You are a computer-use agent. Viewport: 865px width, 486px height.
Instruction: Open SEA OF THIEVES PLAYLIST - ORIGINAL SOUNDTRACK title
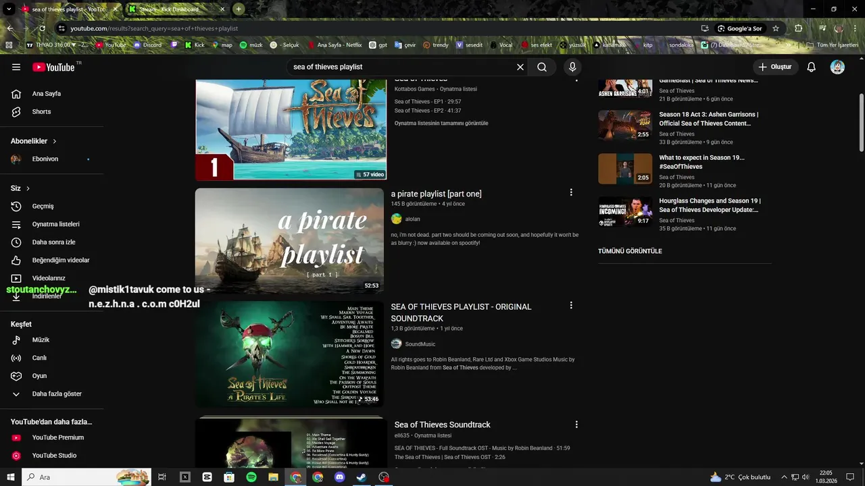coord(462,313)
